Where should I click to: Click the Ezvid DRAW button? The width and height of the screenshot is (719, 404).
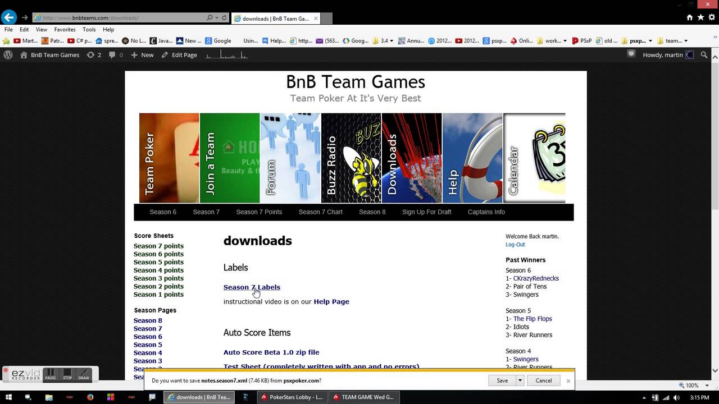(x=84, y=374)
